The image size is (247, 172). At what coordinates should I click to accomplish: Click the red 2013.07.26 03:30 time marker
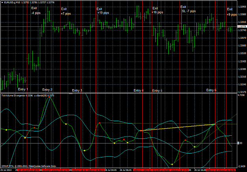pos(96,170)
